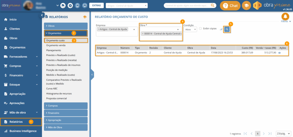The width and height of the screenshot is (293, 137).
Task: Clear the Obra field with x
Action: click(178, 29)
